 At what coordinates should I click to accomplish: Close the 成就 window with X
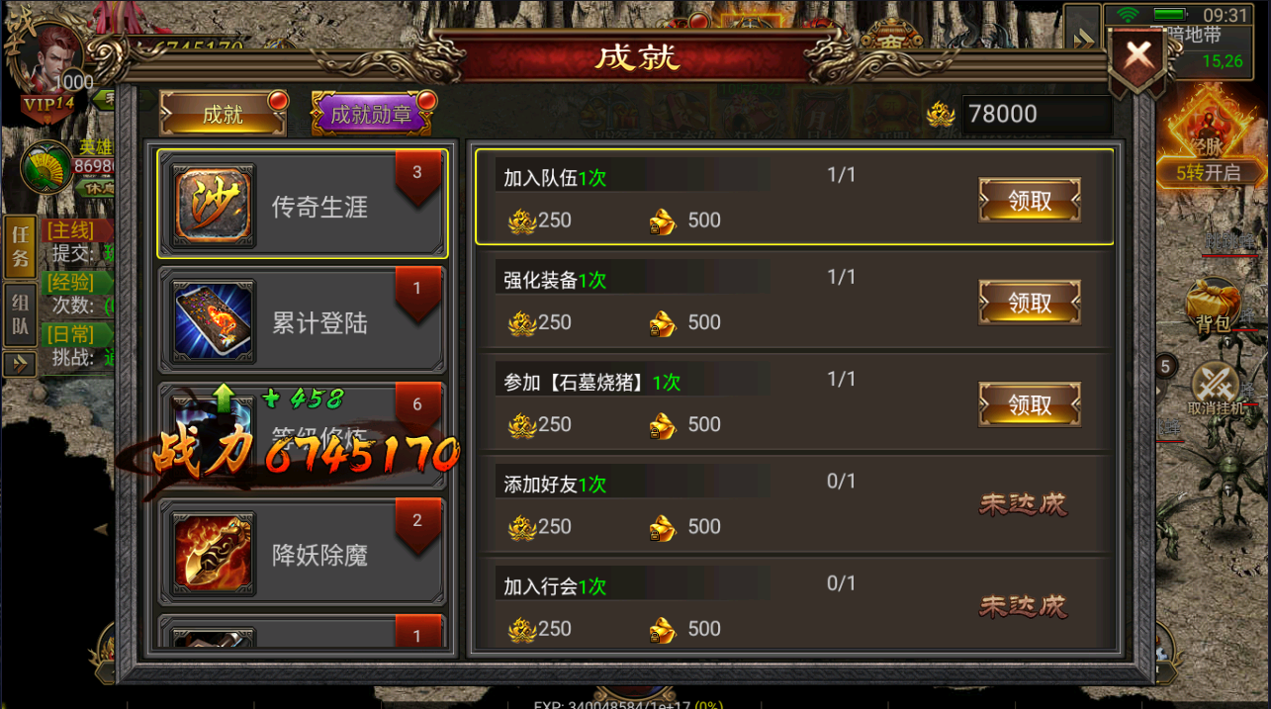1137,57
